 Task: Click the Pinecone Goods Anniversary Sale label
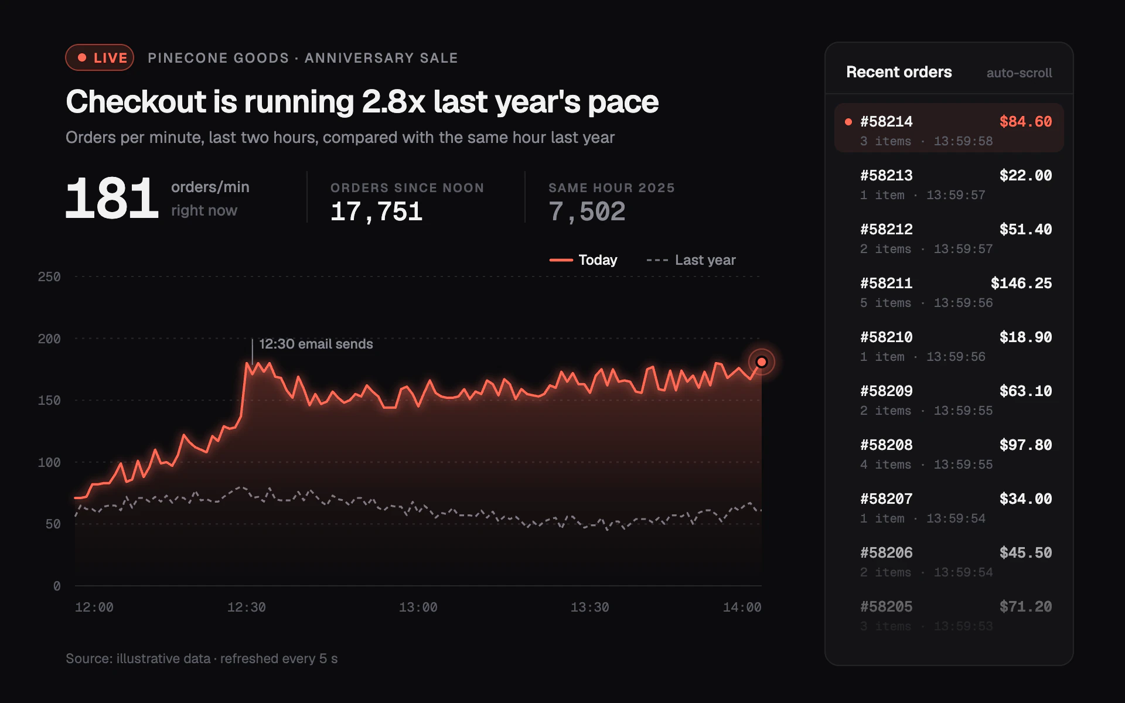[x=303, y=58]
